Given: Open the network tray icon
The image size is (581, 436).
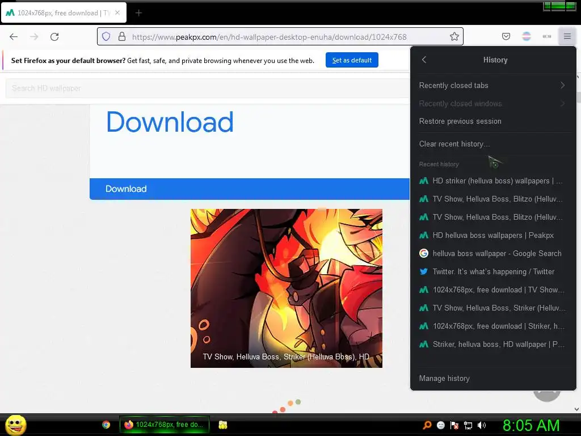Looking at the screenshot, I should point(468,425).
